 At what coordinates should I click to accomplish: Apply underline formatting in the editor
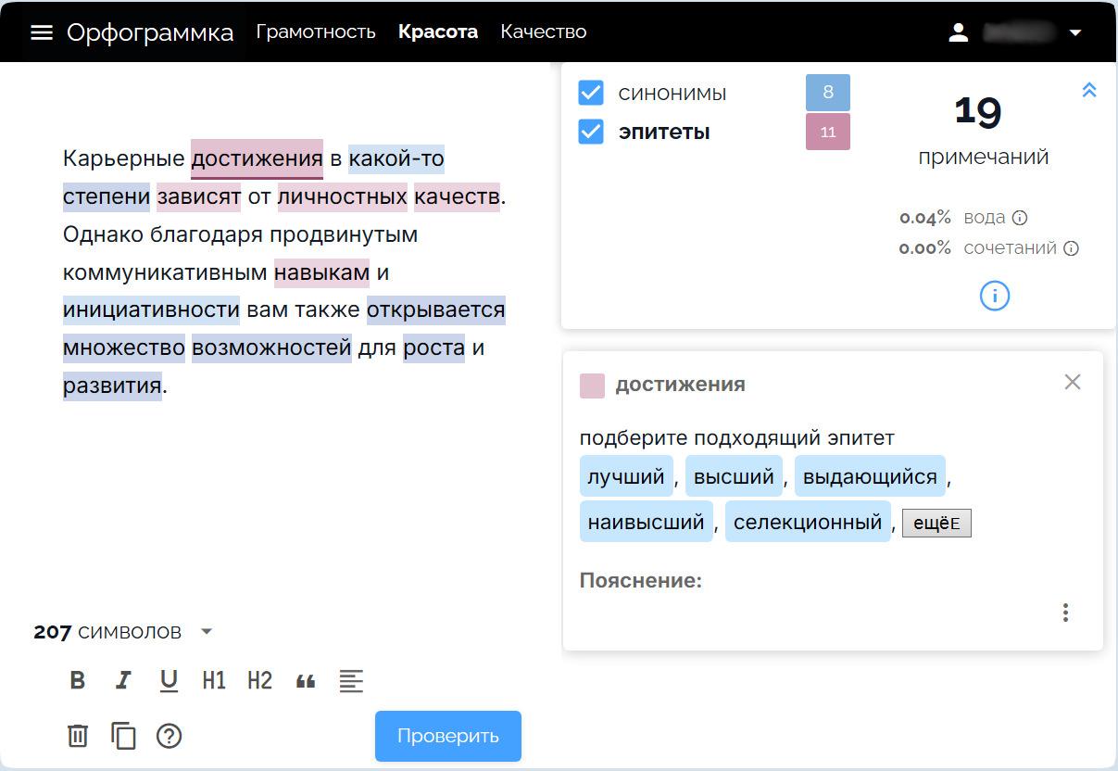[169, 680]
